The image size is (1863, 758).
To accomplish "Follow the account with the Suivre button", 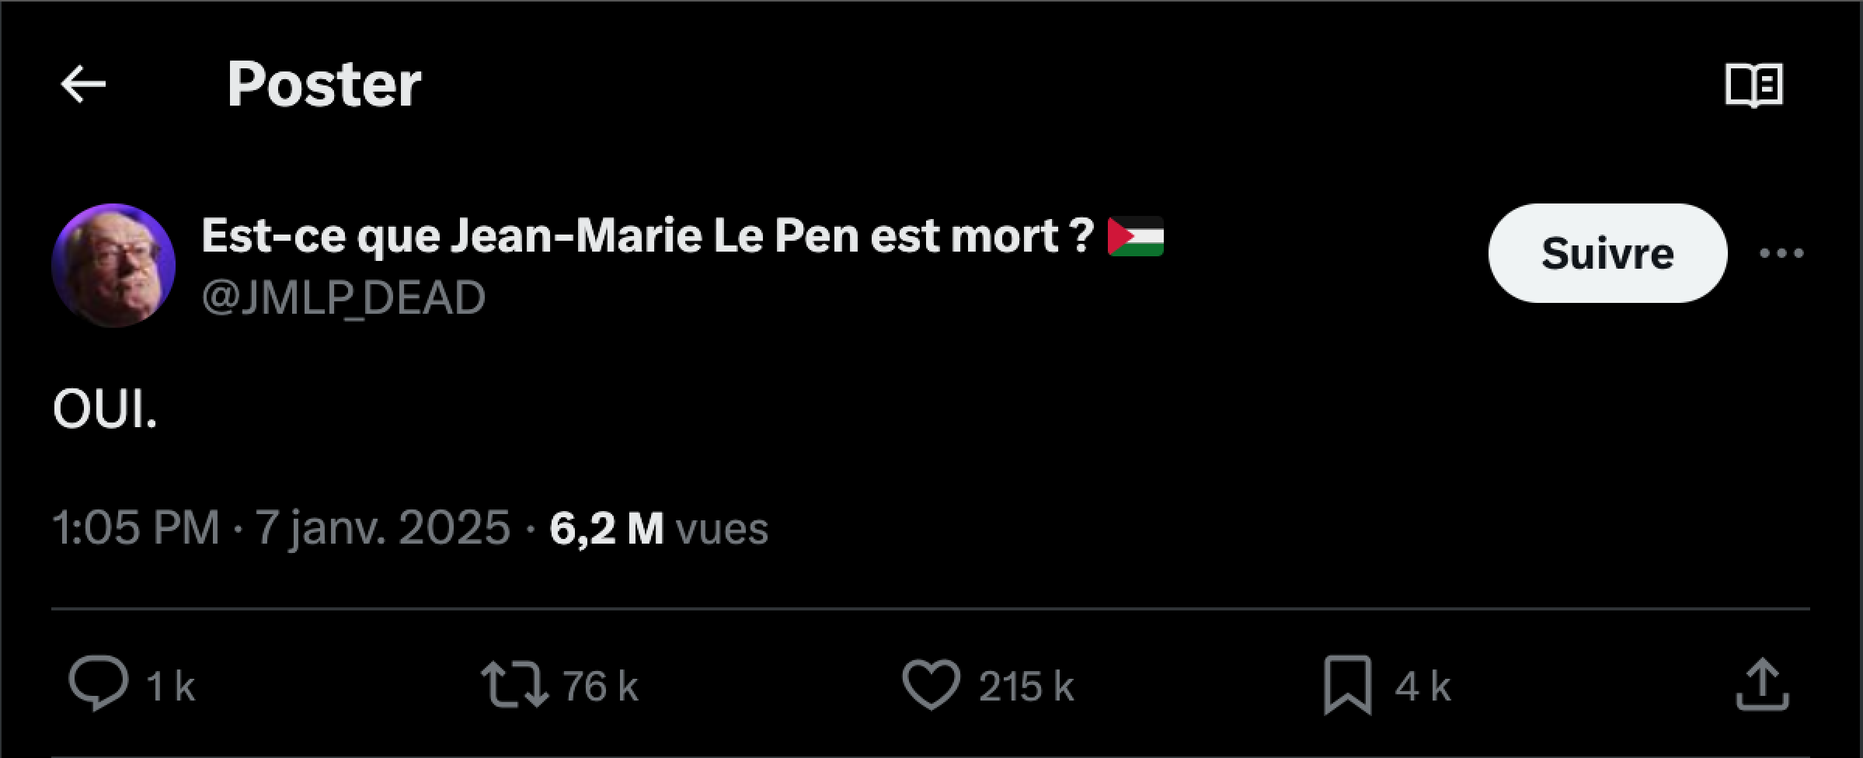I will coord(1607,253).
